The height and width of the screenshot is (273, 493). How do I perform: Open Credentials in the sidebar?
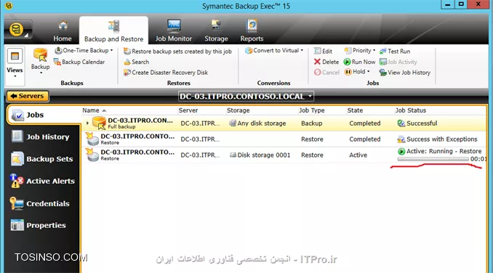(x=39, y=203)
